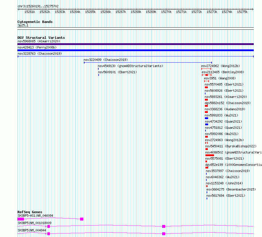Click nsv5608926 (Ebert2021) variant
Viewport: 262px width, 237px height.
(x=224, y=91)
